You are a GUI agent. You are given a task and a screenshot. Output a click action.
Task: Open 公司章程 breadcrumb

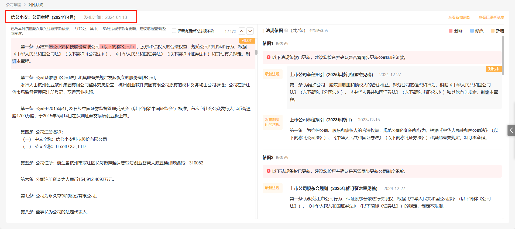pos(13,5)
